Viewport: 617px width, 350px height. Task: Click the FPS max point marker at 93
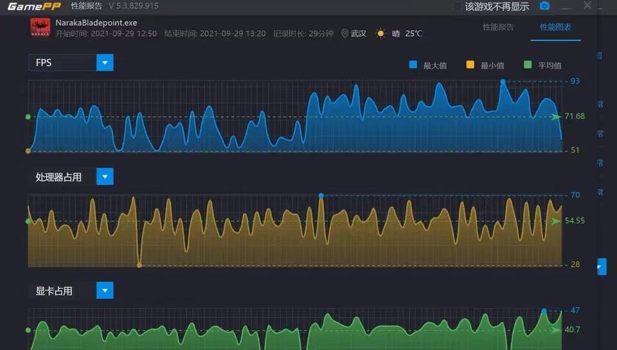tap(503, 82)
